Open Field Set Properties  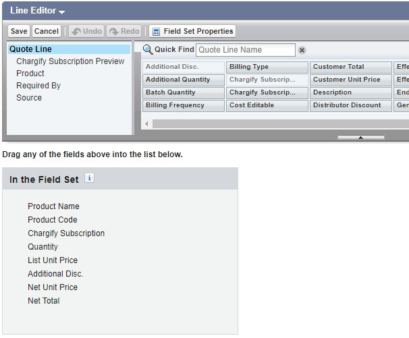(192, 31)
